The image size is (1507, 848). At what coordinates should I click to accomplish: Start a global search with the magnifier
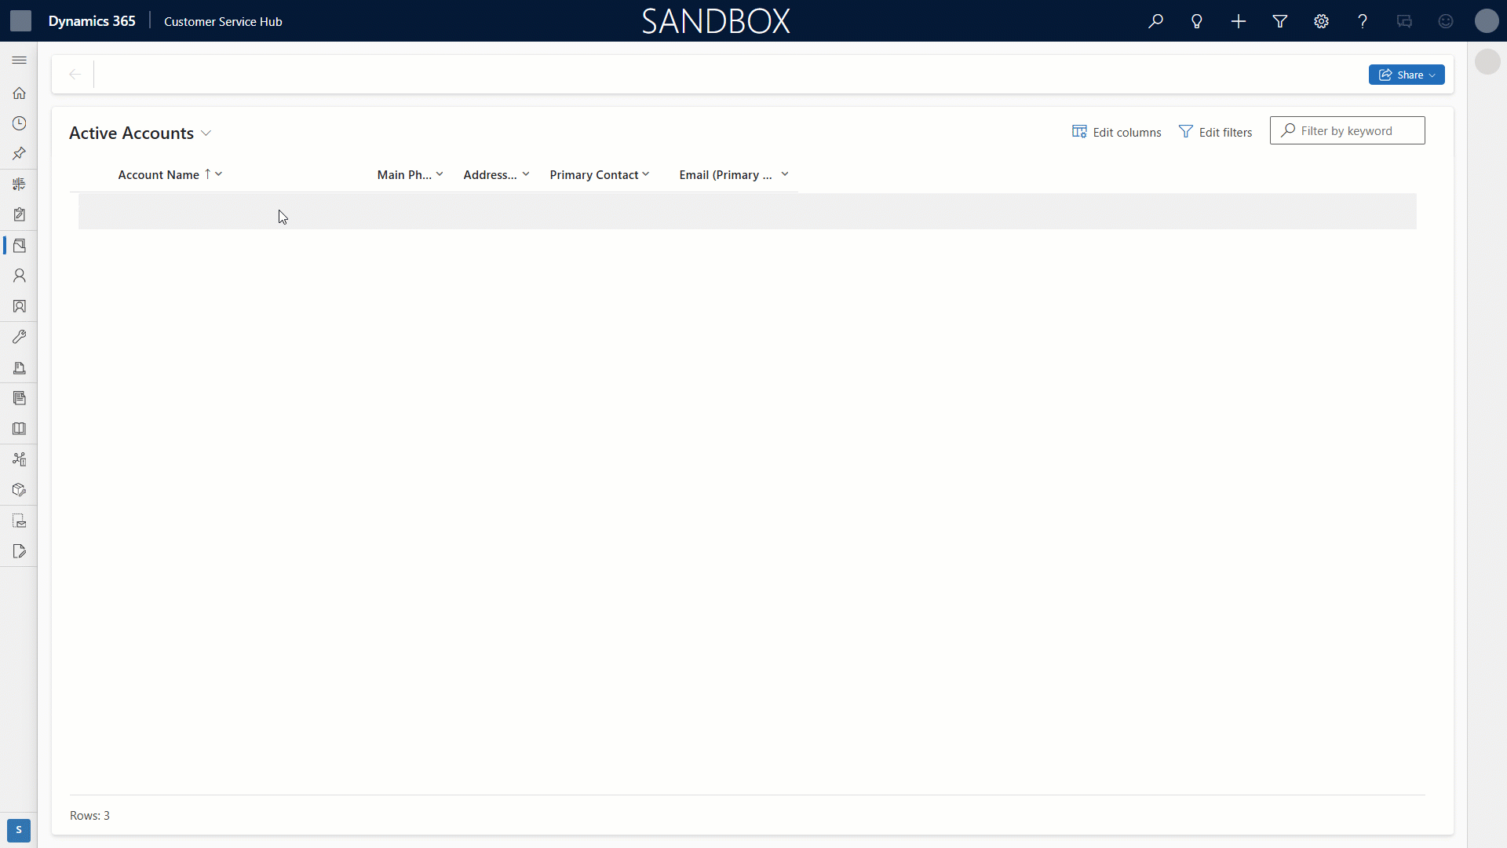1155,21
